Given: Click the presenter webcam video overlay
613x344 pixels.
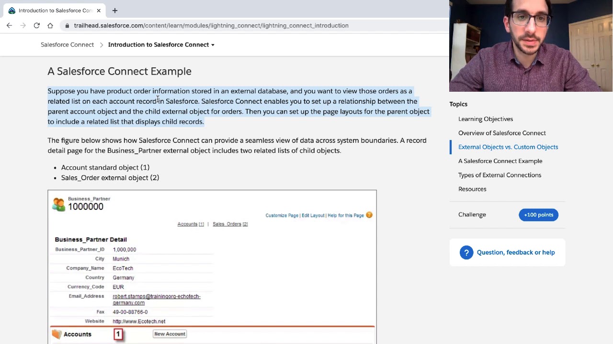Looking at the screenshot, I should [x=531, y=46].
